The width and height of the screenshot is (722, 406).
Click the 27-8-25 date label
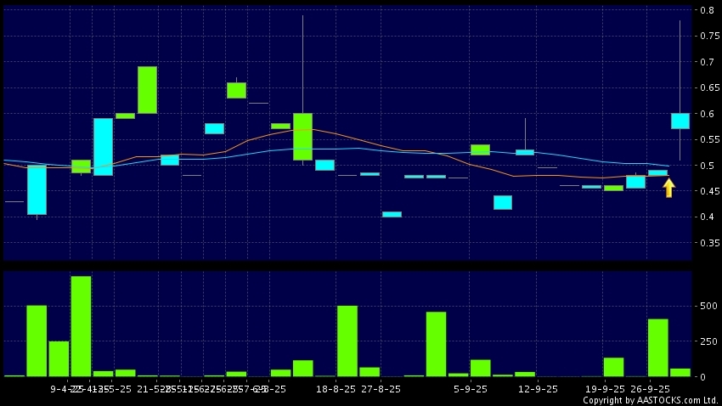click(x=381, y=388)
